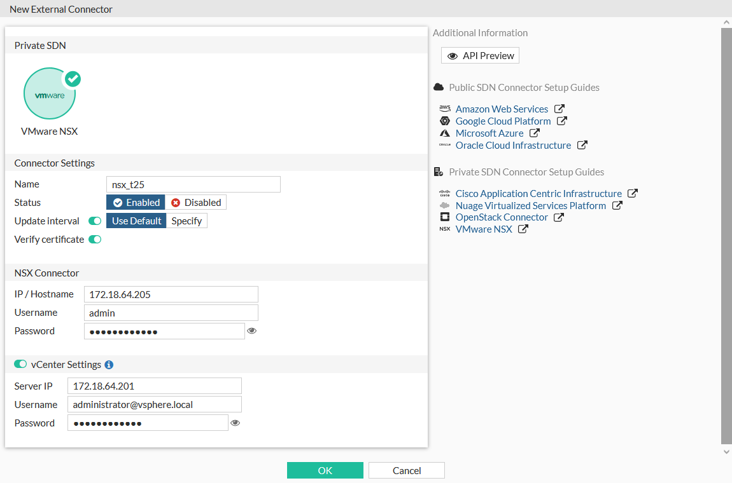Click the IP / Hostname input field

[x=171, y=294]
